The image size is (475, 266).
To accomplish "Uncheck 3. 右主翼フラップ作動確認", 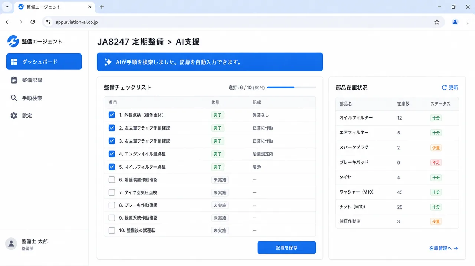I will click(112, 141).
